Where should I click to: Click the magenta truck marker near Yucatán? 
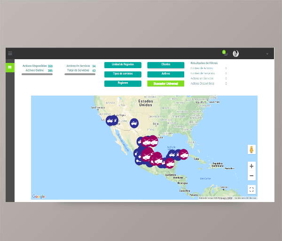pos(183,154)
